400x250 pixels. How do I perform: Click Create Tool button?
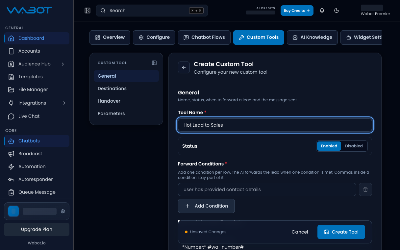[x=341, y=232]
